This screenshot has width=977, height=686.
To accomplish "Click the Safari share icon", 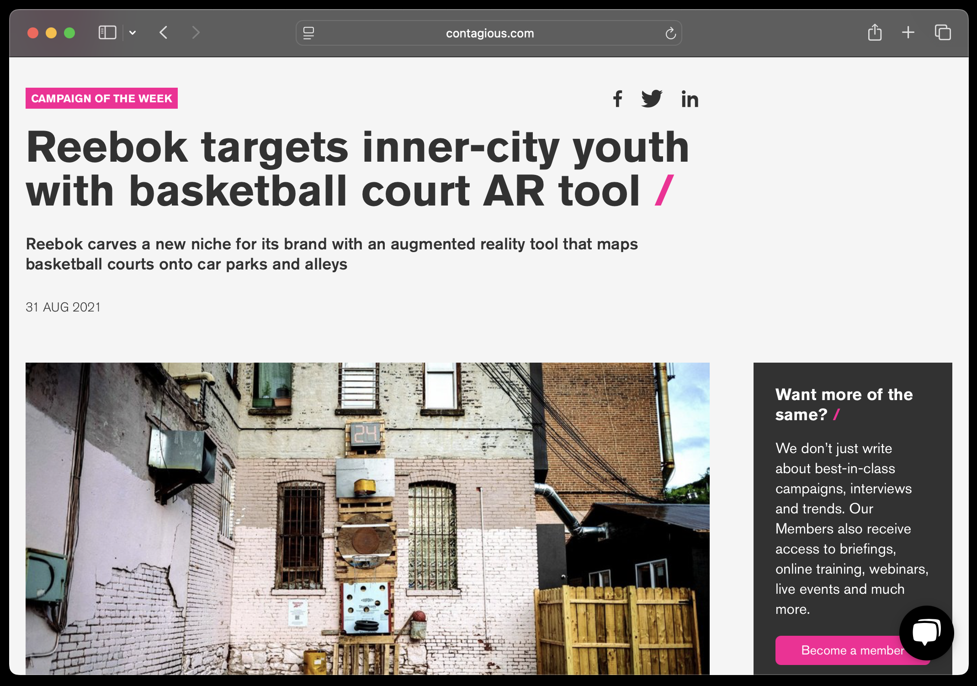I will click(x=875, y=33).
